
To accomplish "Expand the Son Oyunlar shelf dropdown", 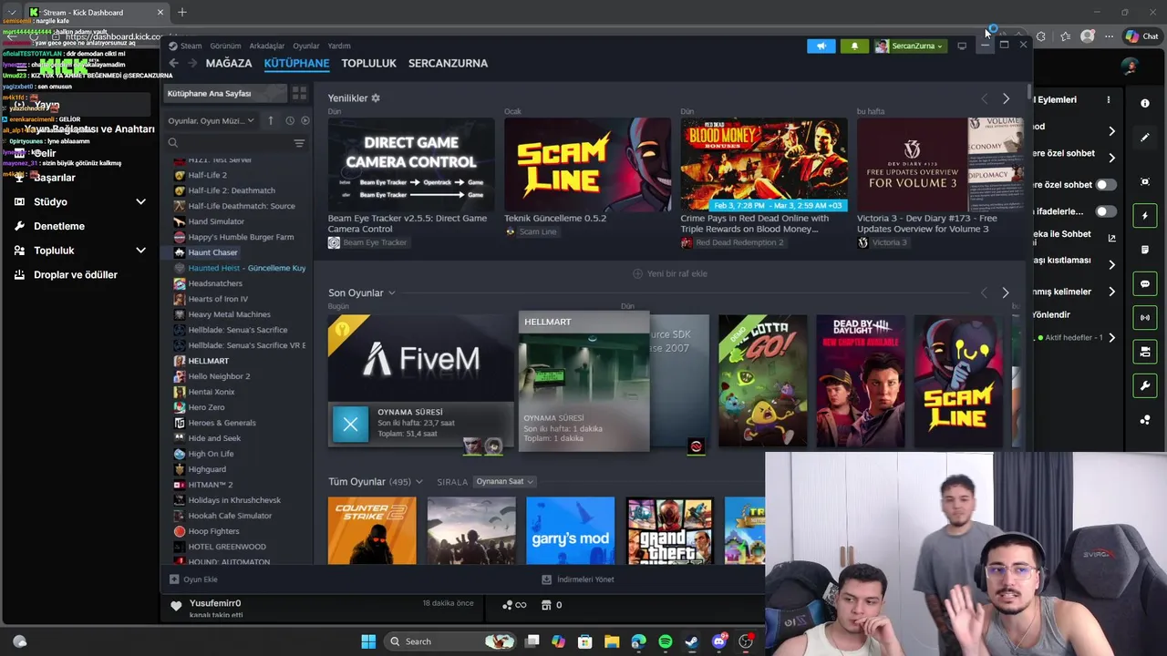I will tap(391, 292).
